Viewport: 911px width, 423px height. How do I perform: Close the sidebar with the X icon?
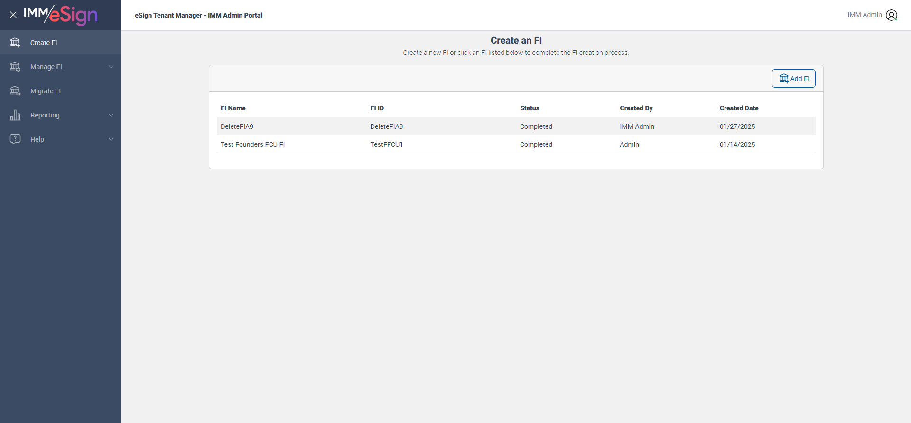tap(13, 15)
